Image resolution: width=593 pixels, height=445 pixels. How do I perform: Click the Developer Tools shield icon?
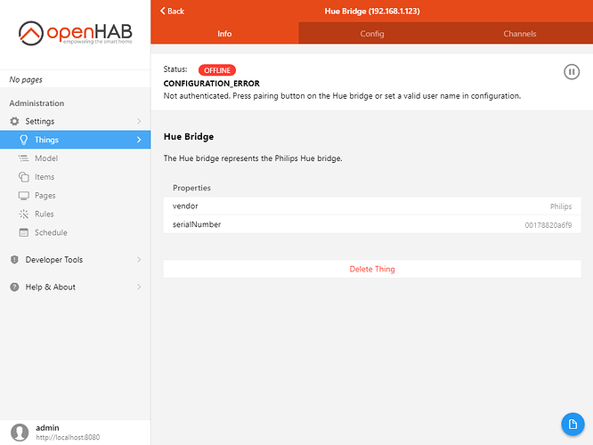[x=14, y=260]
